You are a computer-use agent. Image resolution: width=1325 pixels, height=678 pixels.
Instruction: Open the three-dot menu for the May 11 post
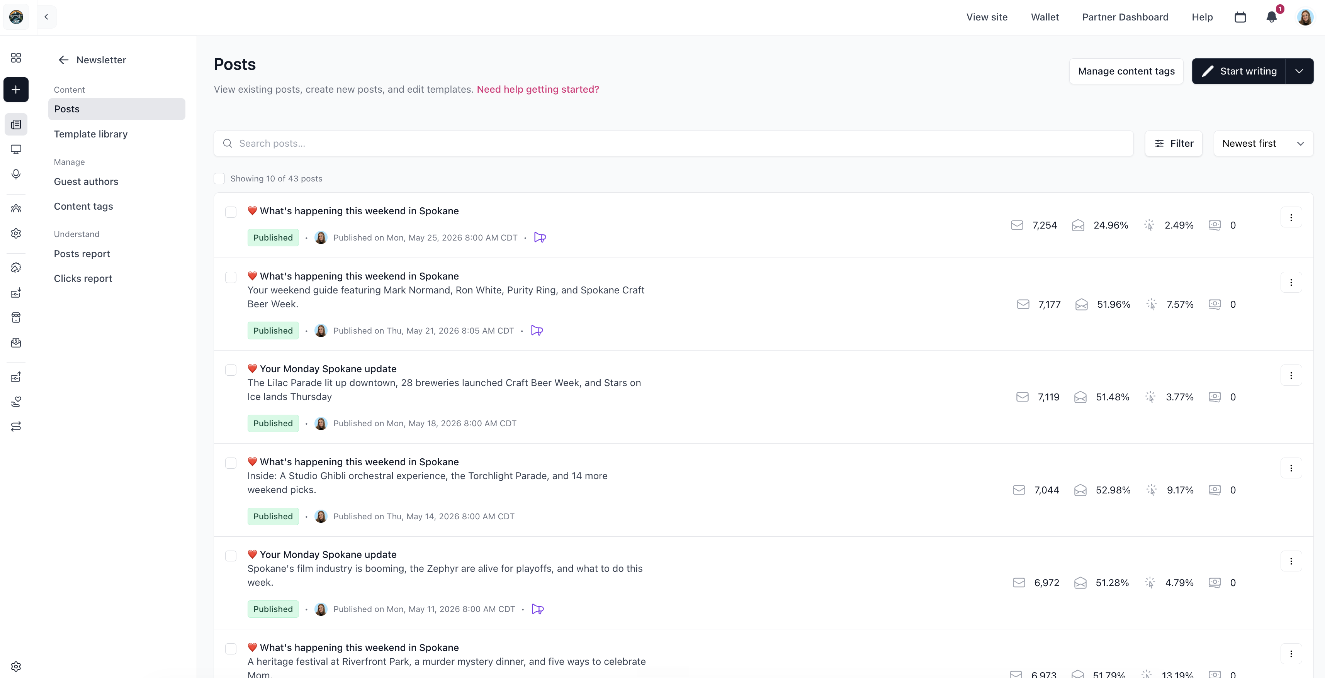pos(1291,561)
